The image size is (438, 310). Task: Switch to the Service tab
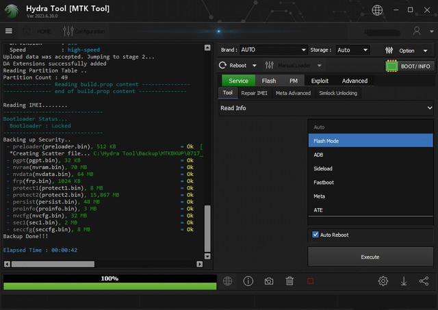click(x=238, y=81)
